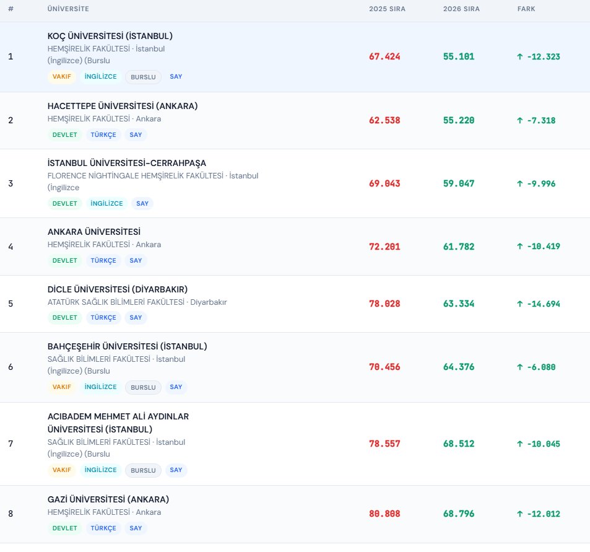590x552 pixels.
Task: Select DİCLE ÜNİVERSİTESİ (DİYARBAKIR) title
Action: pyautogui.click(x=118, y=289)
